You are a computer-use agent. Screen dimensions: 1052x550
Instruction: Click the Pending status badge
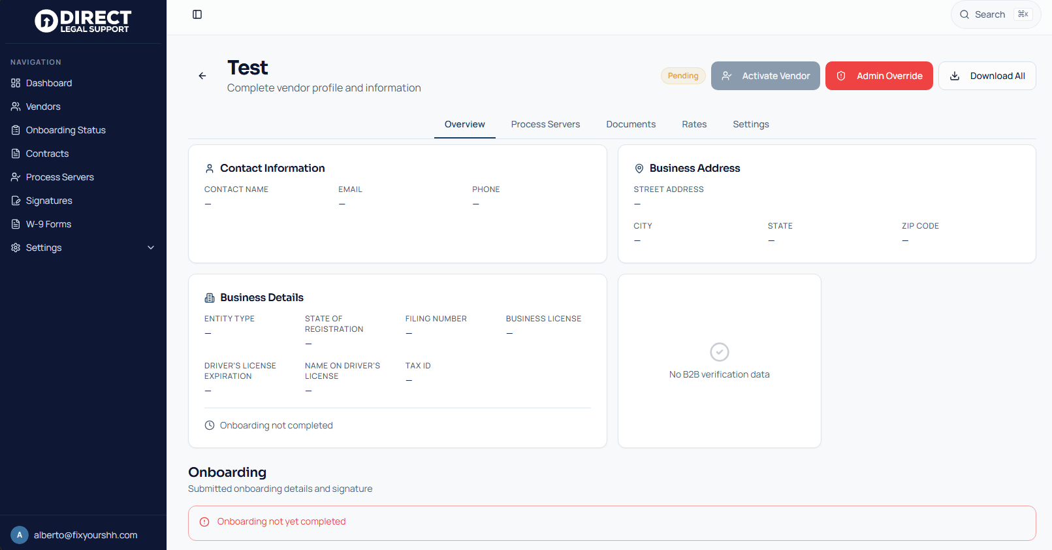[x=683, y=76]
